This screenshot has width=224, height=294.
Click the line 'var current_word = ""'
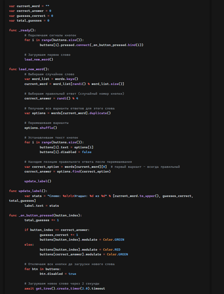[29, 6]
